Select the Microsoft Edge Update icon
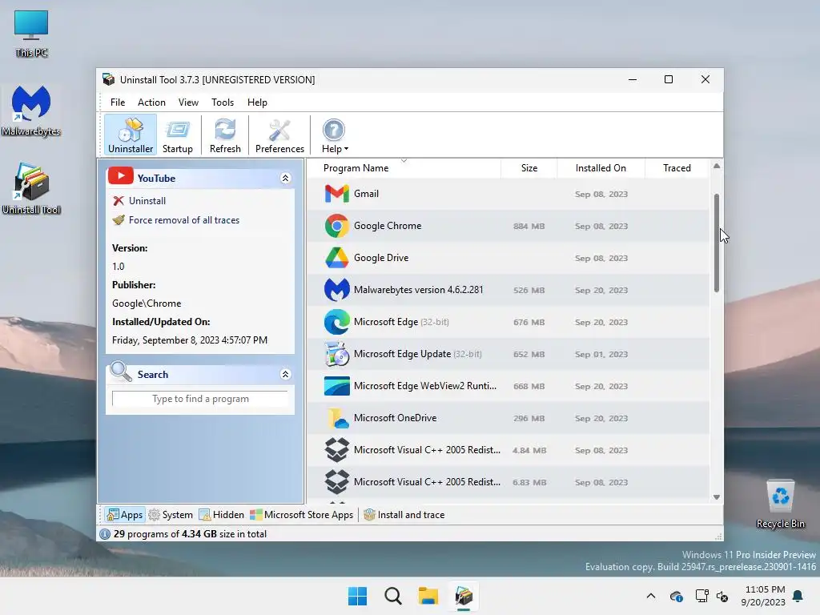The height and width of the screenshot is (615, 820). (337, 354)
